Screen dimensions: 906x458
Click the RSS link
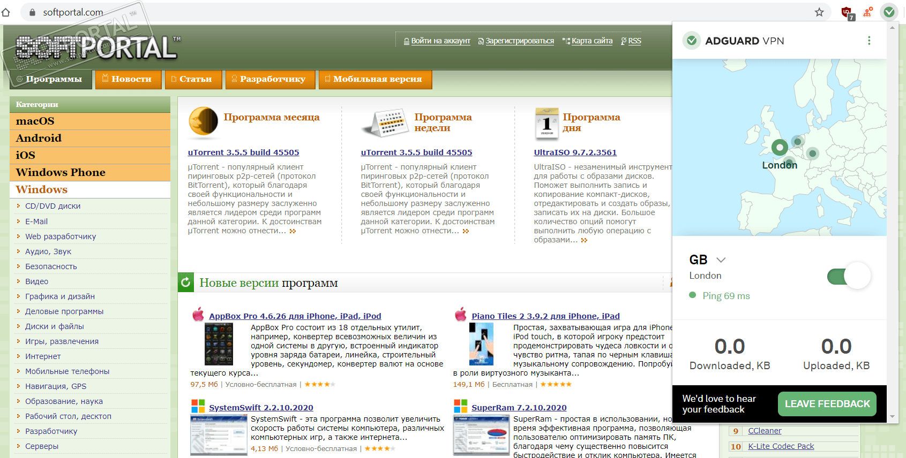(634, 41)
